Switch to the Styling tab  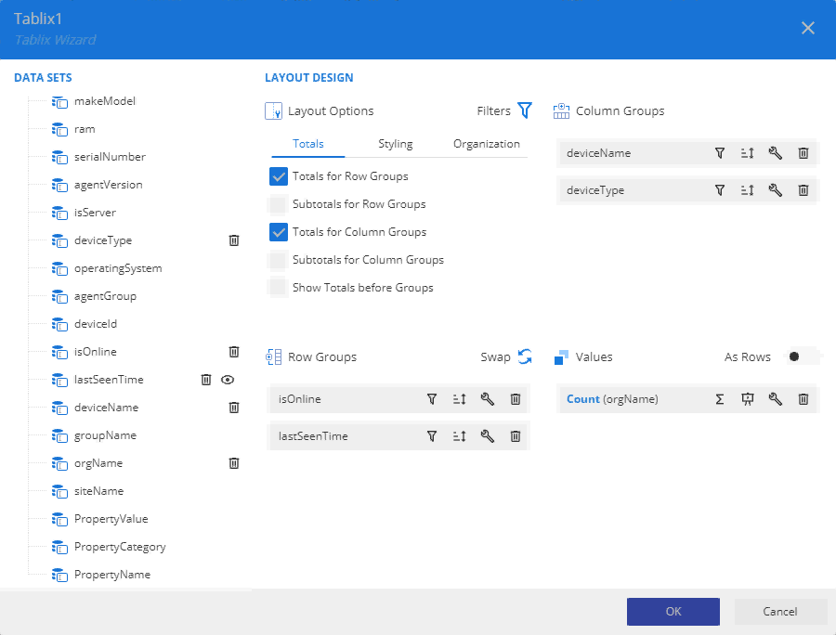tap(395, 144)
